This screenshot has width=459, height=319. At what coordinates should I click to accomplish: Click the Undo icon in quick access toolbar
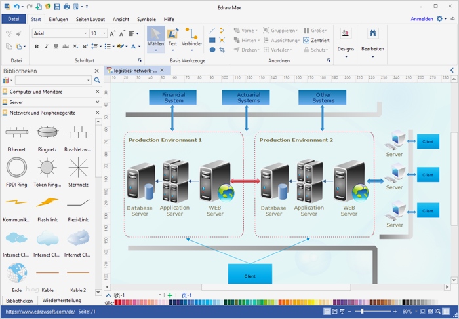click(x=16, y=6)
